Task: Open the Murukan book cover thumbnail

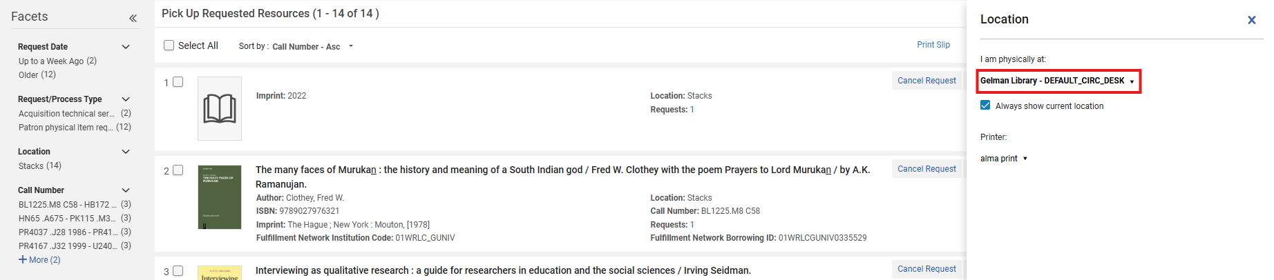Action: pos(220,197)
